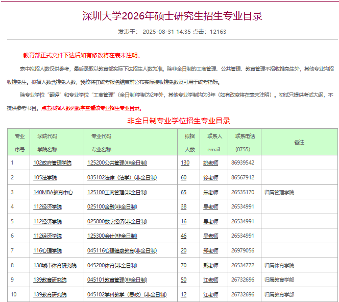Open the 125100工商管理(非全日制) major link
Image resolution: width=339 pixels, height=302 pixels.
(117, 192)
